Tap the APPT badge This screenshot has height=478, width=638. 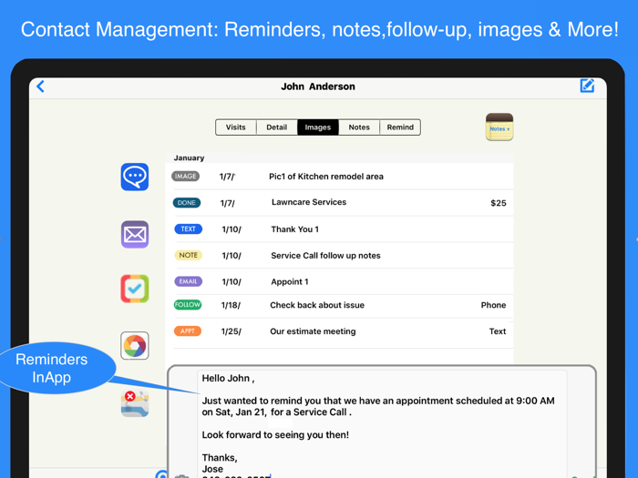(x=188, y=331)
